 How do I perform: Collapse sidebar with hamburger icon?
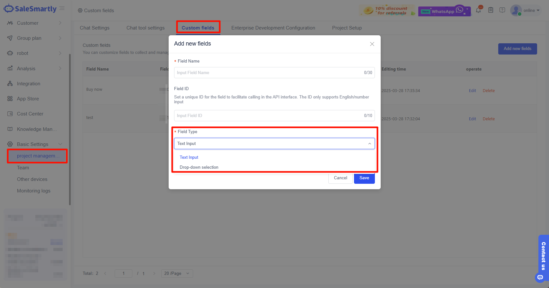point(62,8)
